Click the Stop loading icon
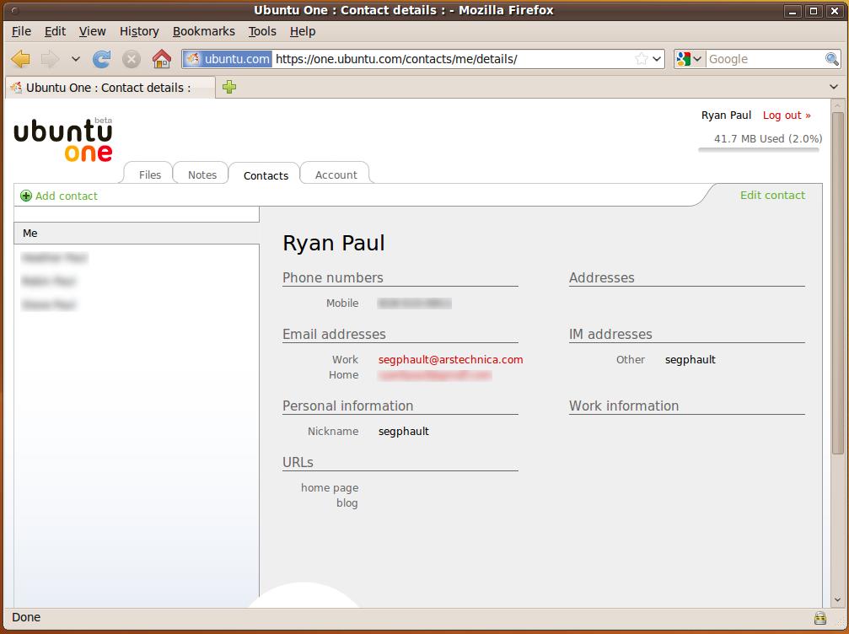849x634 pixels. [x=132, y=59]
